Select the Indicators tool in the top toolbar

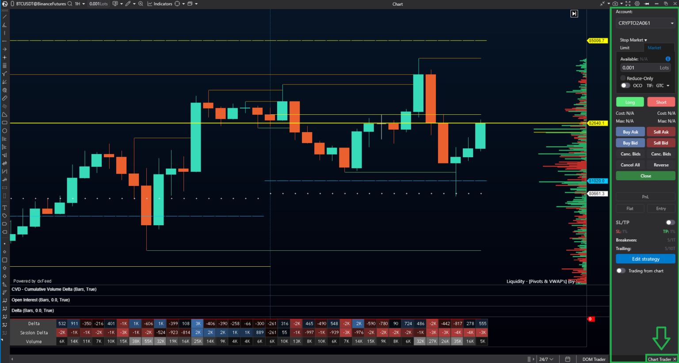(160, 4)
